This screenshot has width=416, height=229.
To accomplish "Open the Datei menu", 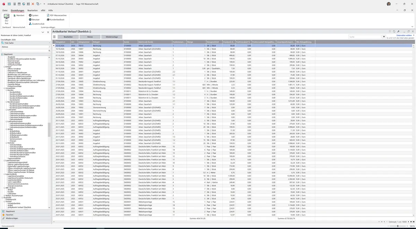I will (x=5, y=10).
